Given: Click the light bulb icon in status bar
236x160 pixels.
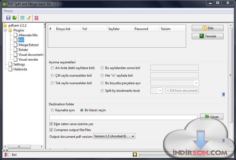Looking at the screenshot, I should [x=135, y=155].
